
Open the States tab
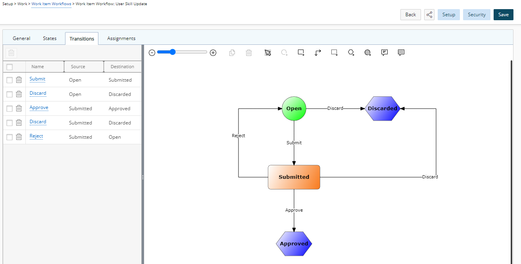point(50,38)
